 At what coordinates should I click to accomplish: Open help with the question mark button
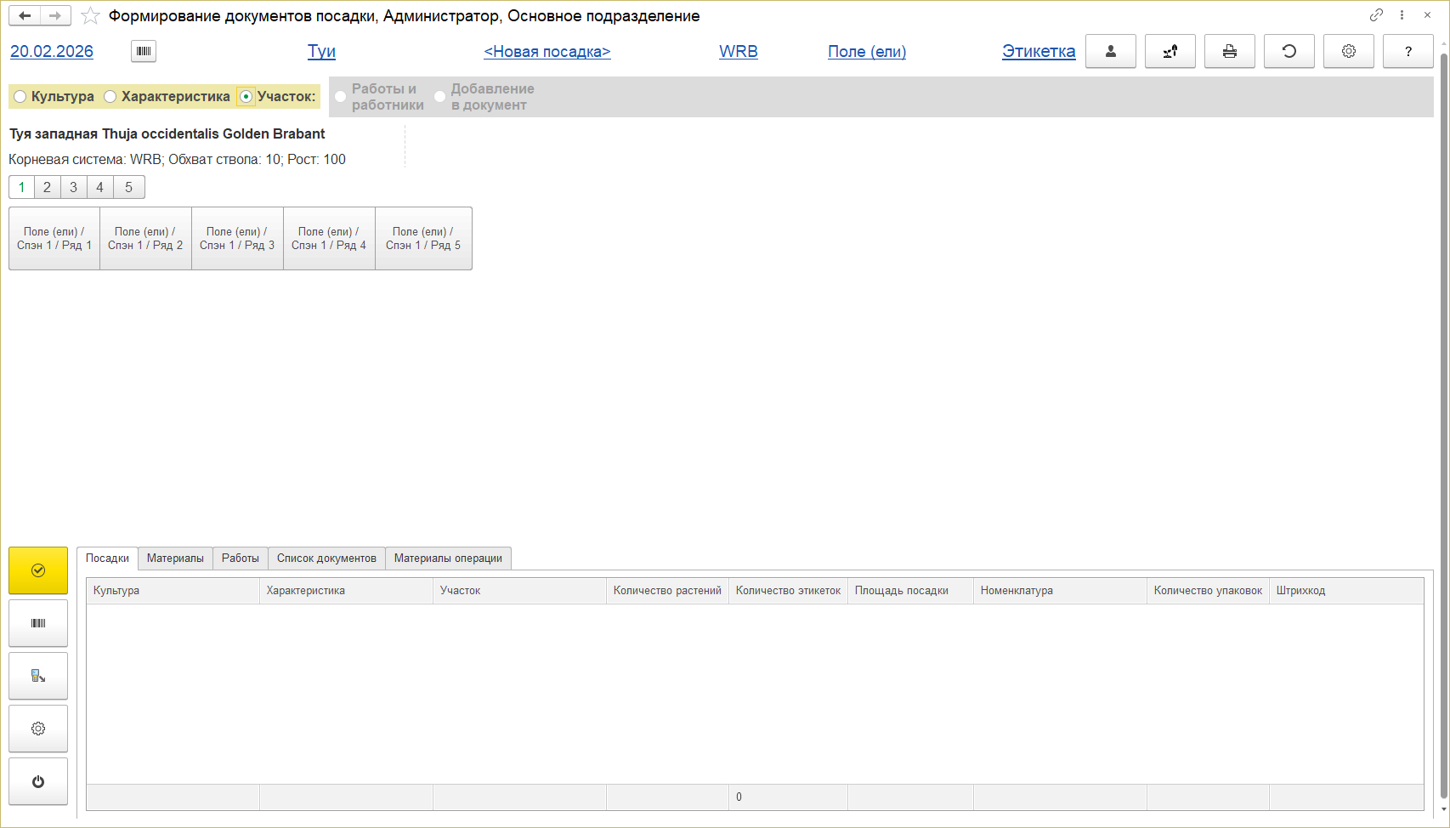pos(1408,51)
